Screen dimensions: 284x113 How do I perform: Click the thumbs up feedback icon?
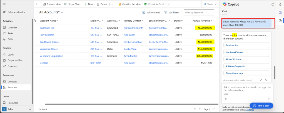pyautogui.click(x=261, y=80)
